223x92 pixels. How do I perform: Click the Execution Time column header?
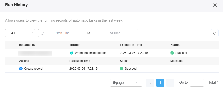pyautogui.click(x=131, y=45)
